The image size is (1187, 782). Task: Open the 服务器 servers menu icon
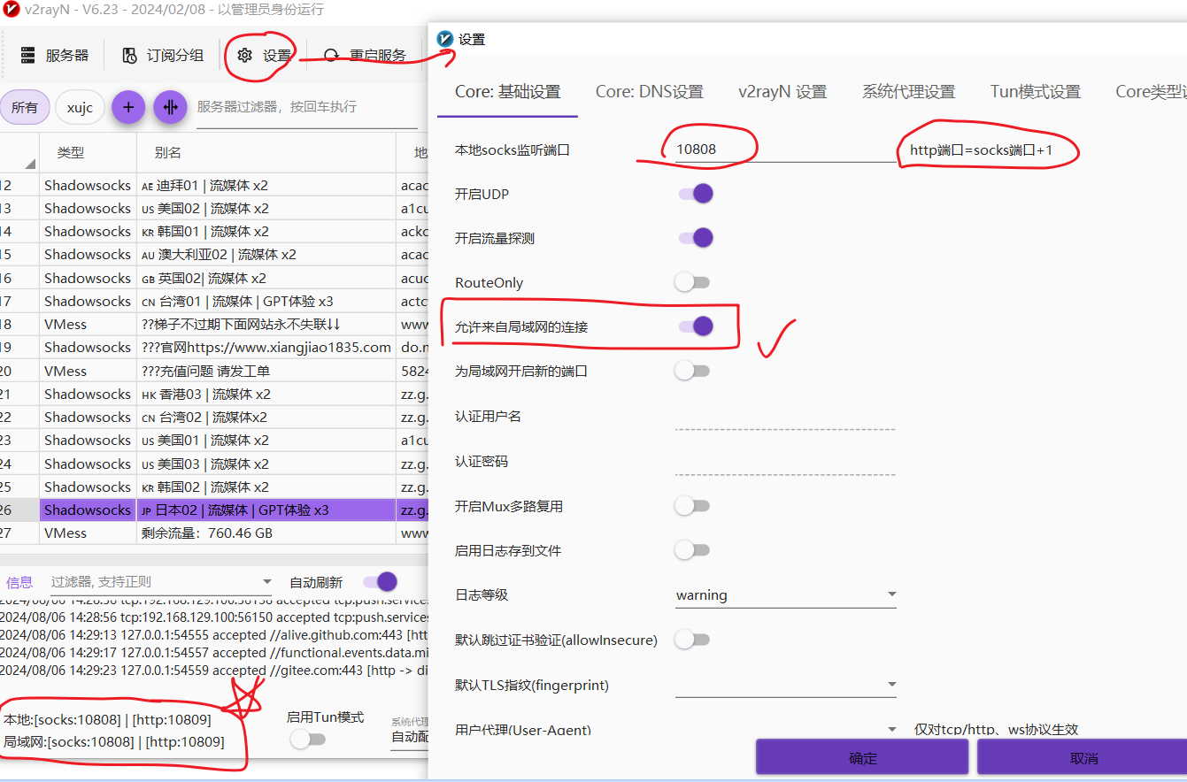pyautogui.click(x=28, y=55)
